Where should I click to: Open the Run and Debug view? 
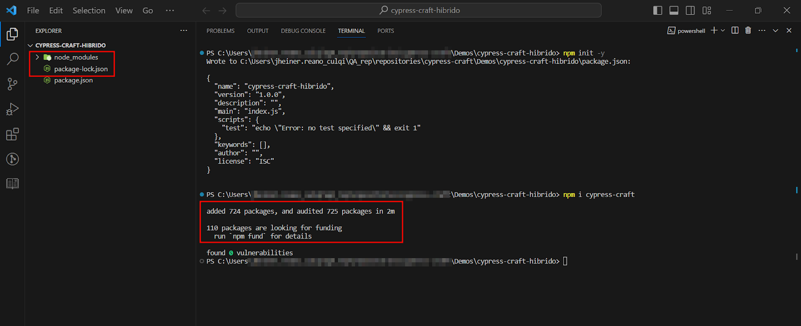(x=12, y=109)
